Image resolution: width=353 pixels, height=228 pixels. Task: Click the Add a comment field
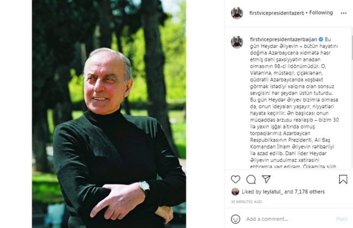288,219
